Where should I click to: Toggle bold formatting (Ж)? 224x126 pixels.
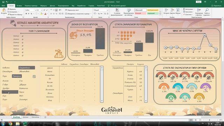pos(26,14)
